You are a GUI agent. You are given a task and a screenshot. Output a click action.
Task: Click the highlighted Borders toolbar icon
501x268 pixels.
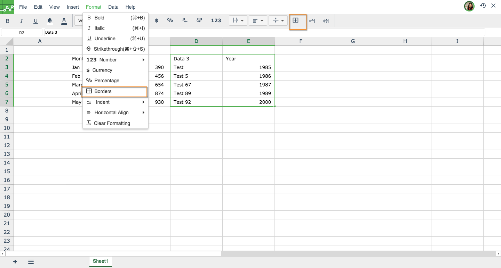[x=296, y=20]
